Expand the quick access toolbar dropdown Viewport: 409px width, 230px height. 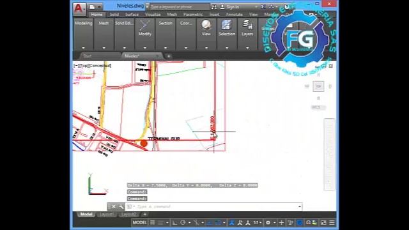point(100,7)
